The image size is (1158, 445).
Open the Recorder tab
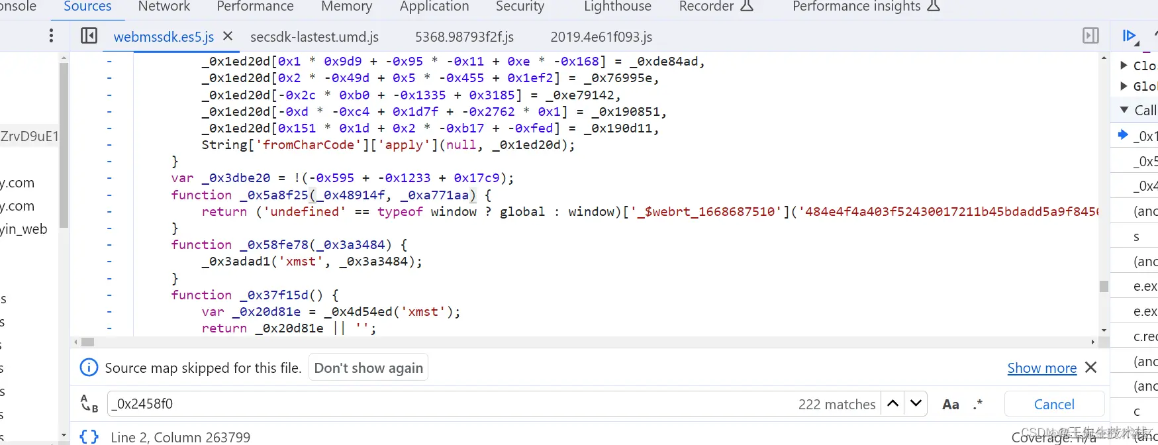[x=716, y=7]
